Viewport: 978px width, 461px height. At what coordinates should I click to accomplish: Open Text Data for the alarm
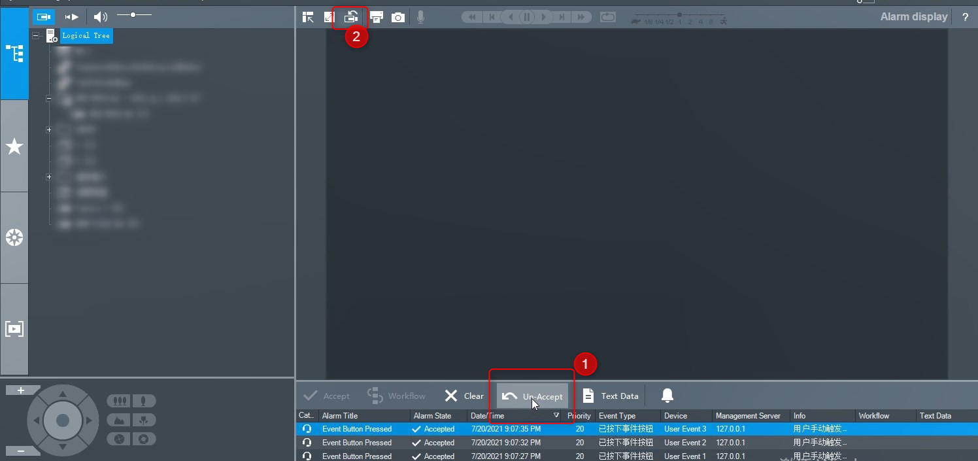tap(611, 396)
